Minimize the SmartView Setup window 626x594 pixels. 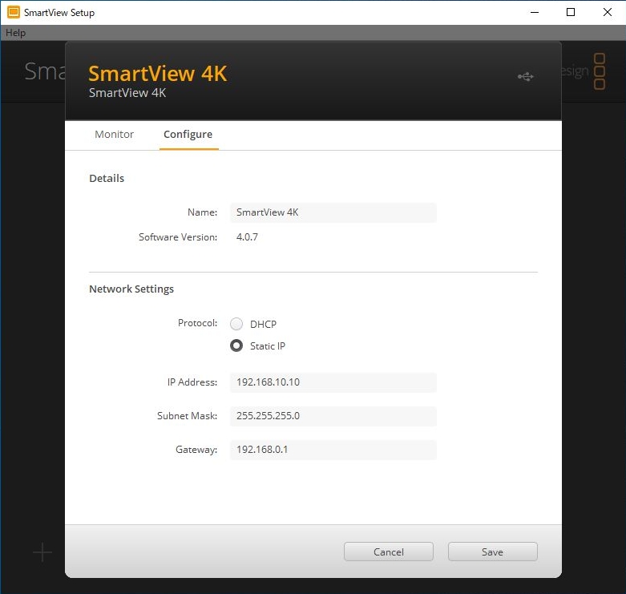[x=535, y=12]
